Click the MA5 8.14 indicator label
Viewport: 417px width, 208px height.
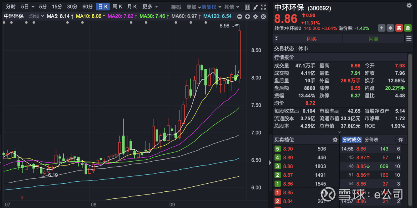[x=60, y=16]
